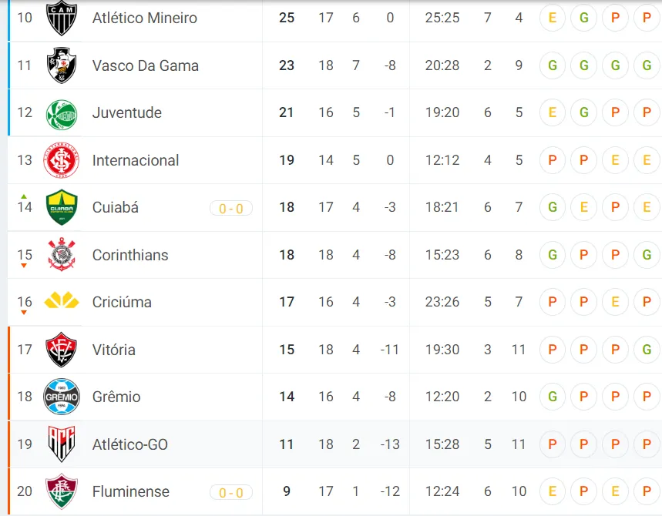The width and height of the screenshot is (662, 516).
Task: Click the yellow E form indicator for Atlético Mineiro
Action: (x=552, y=18)
